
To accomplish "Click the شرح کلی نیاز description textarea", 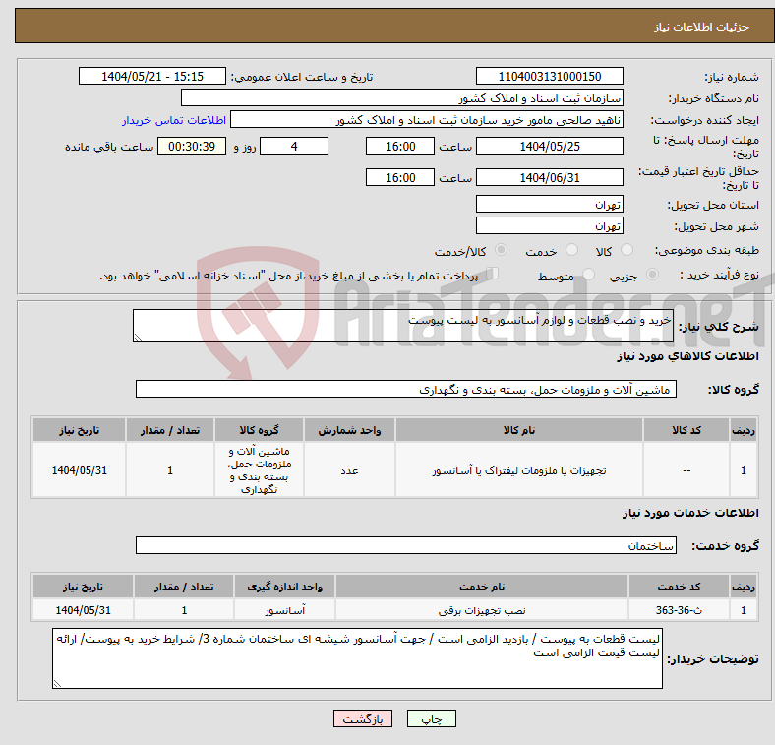I will (403, 326).
